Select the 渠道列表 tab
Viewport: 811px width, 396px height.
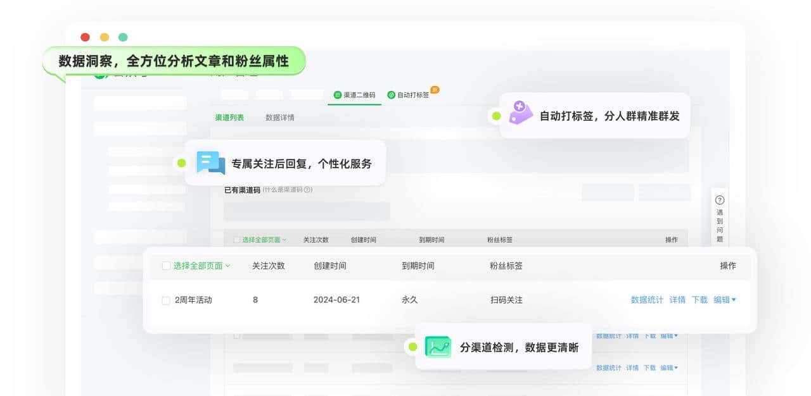click(x=229, y=117)
